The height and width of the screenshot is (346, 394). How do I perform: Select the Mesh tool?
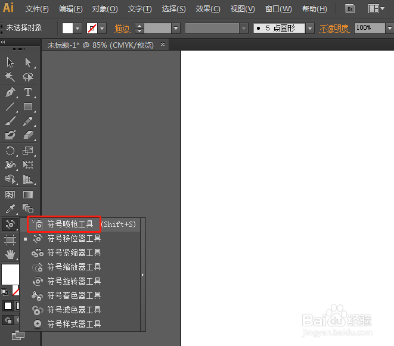(10, 195)
